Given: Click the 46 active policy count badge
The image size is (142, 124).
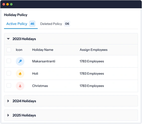Looking at the screenshot, I should pos(32,24).
